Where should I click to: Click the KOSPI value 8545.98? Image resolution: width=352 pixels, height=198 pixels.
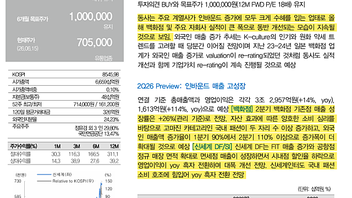tap(111, 75)
